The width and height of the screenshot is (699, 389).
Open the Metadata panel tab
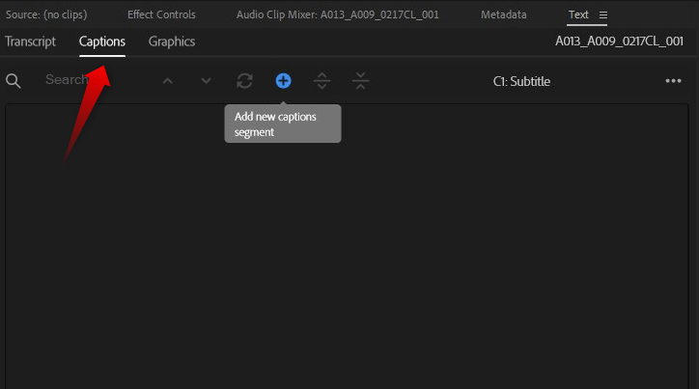(504, 14)
